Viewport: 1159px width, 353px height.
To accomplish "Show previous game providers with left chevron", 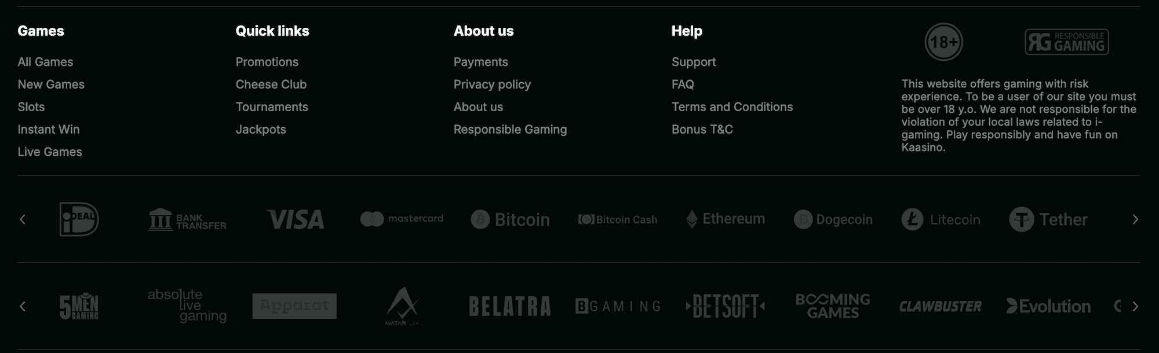I will (x=23, y=306).
